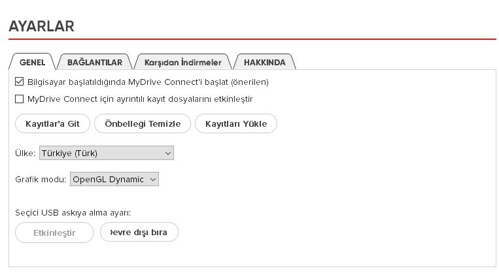The image size is (499, 275).
Task: Click the Kayıtlar'a Git button
Action: [x=52, y=123]
